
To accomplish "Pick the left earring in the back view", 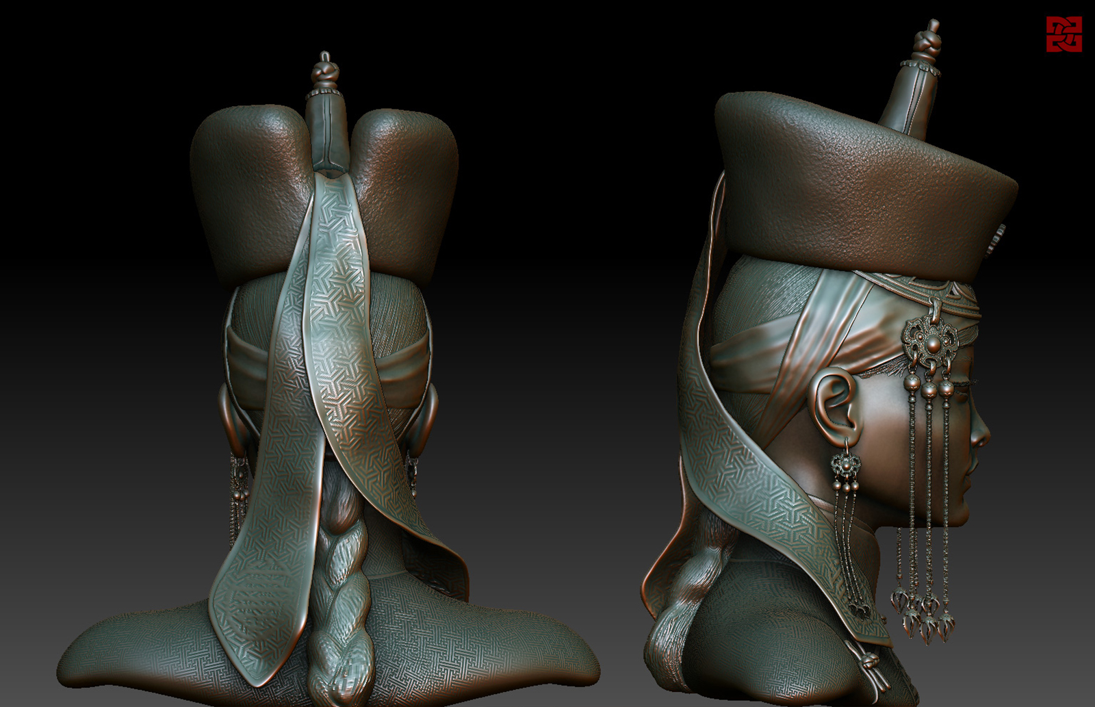I will coord(240,486).
